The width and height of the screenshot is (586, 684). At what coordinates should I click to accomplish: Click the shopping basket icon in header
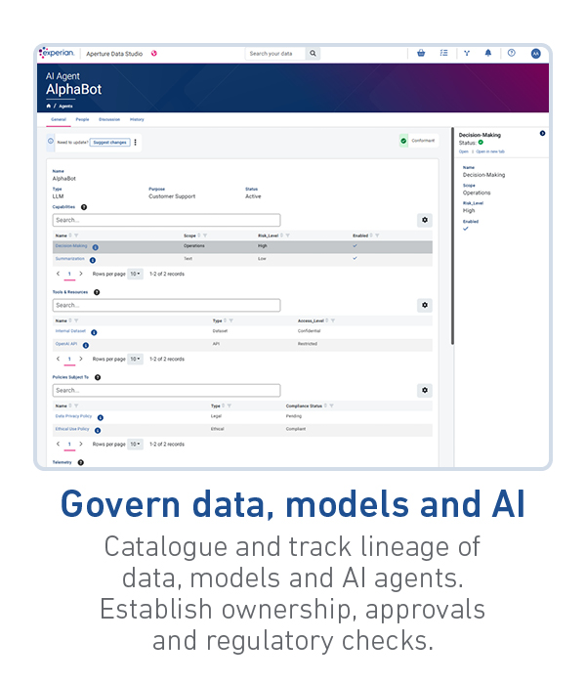(421, 54)
